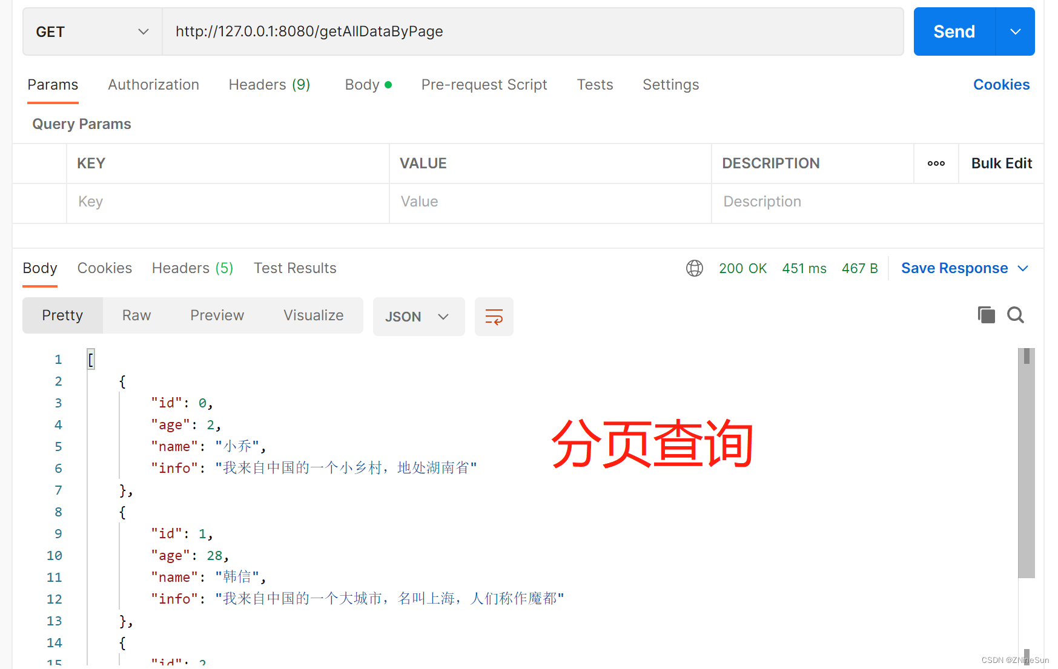Select the Pretty view
The image size is (1058, 669).
pos(62,315)
